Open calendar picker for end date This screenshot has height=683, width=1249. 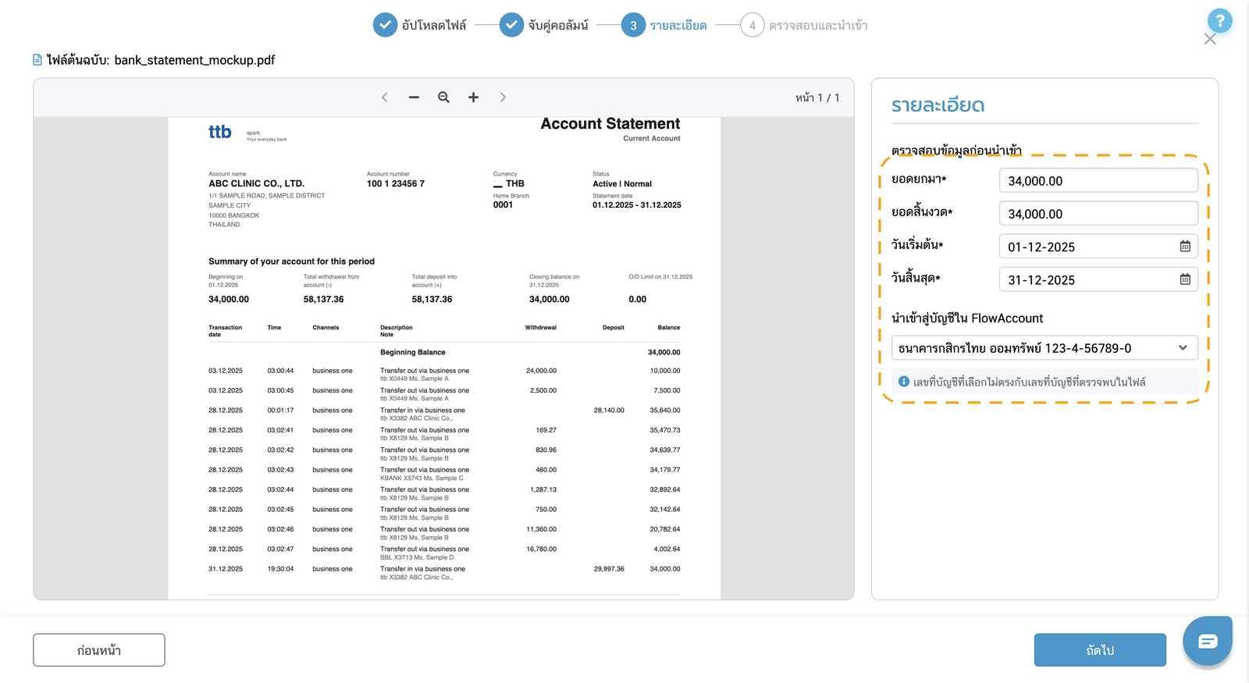pos(1185,279)
